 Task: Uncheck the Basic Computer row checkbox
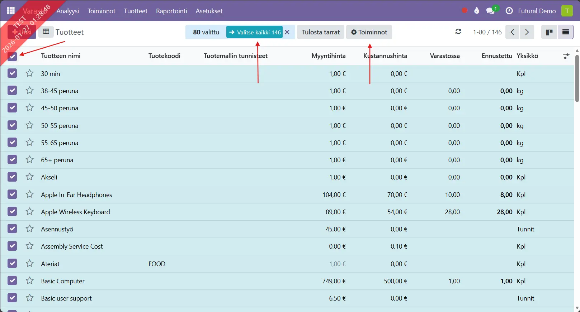pyautogui.click(x=12, y=281)
